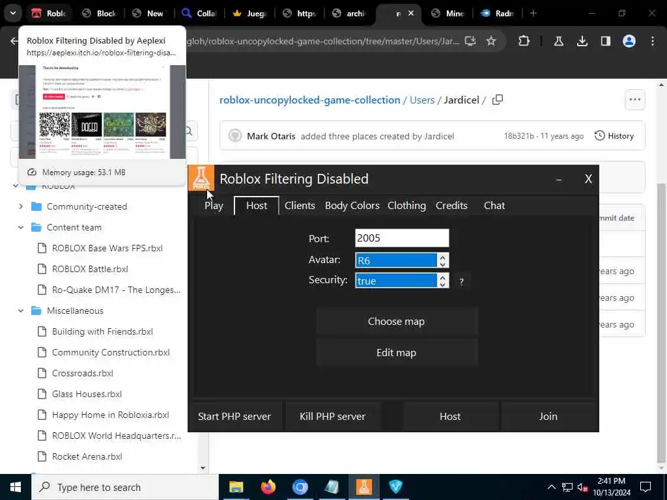
Task: Open Firefox from the taskbar
Action: (268, 487)
